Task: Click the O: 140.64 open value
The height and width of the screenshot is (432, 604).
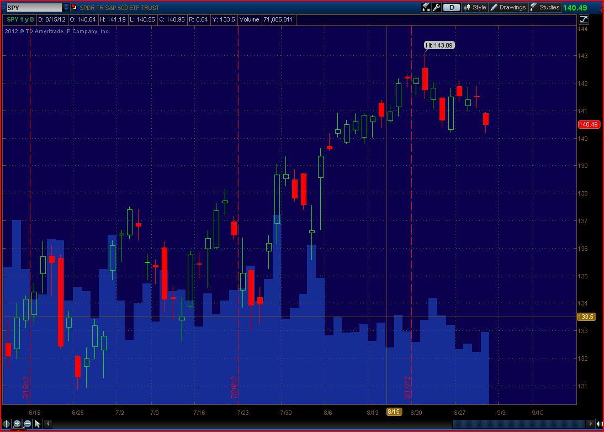Action: pyautogui.click(x=82, y=19)
